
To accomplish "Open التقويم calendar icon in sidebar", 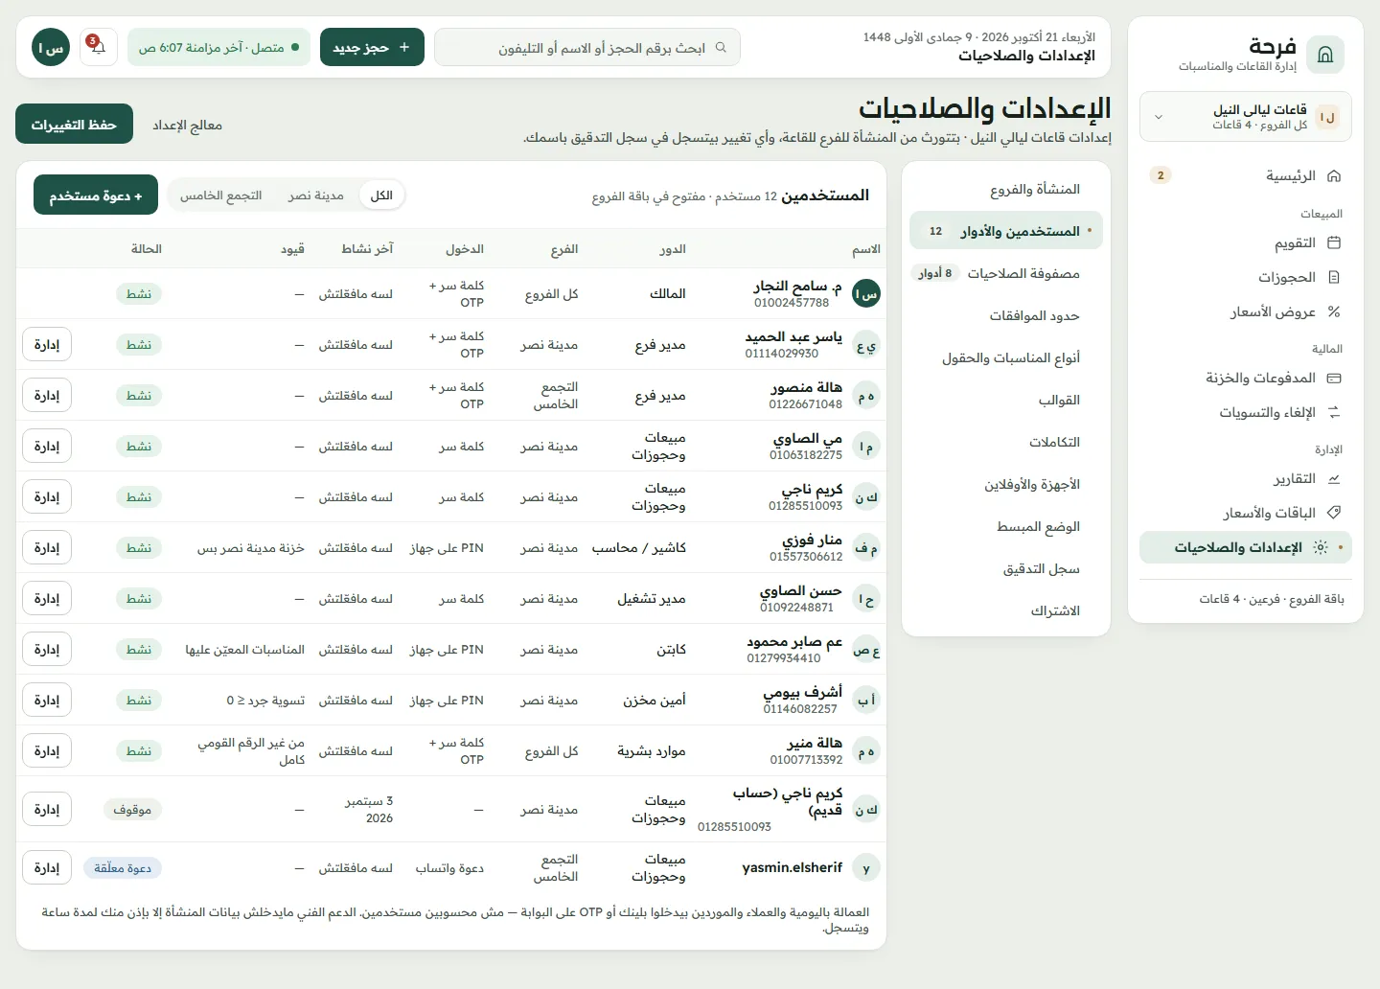I will click(x=1334, y=242).
